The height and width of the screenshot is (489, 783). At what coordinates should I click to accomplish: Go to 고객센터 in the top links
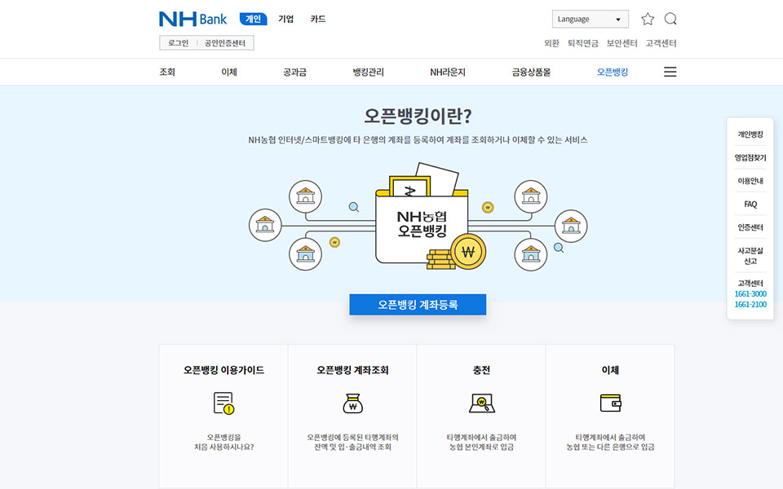click(661, 43)
